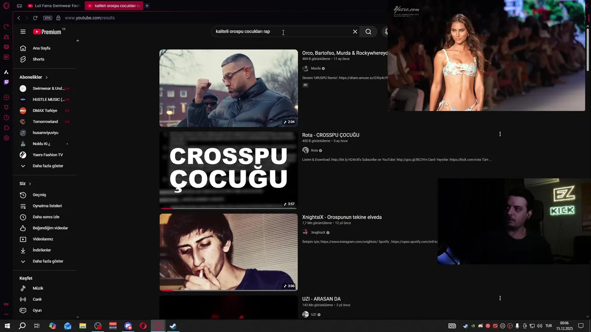Open the CROSSPU ÇOCUĞU video thumbnail
This screenshot has height=332, width=591.
coord(229,170)
